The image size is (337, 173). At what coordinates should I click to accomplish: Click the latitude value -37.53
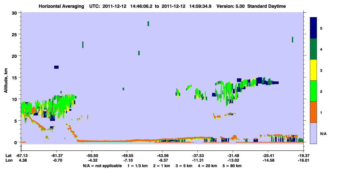pos(198,156)
